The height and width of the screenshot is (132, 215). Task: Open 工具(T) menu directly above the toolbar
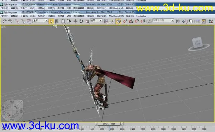tap(24, 16)
